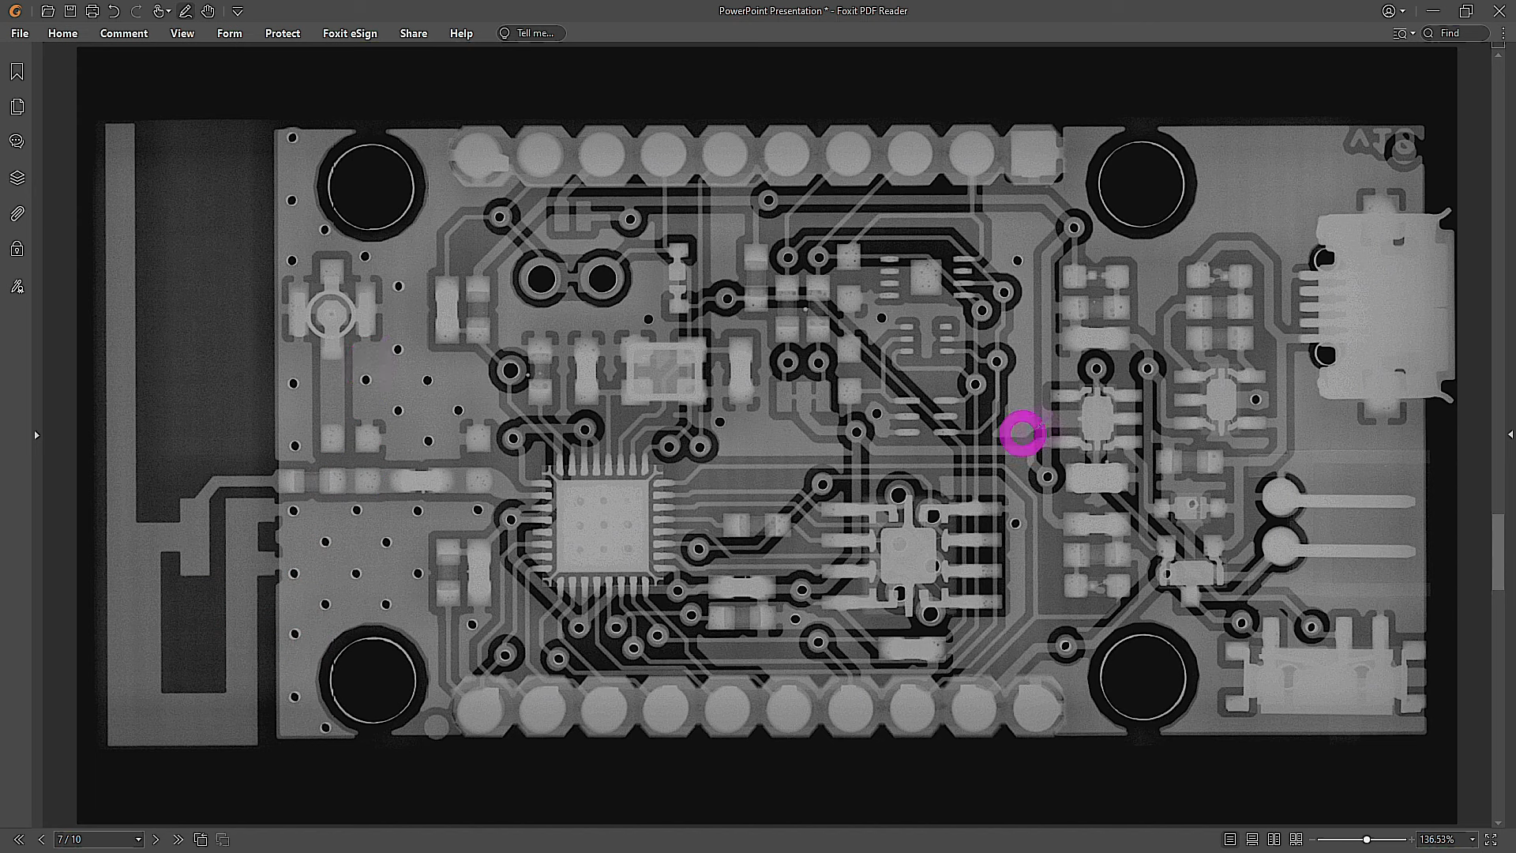Open the Protect menu tab
Screen dimensions: 1516x853
coord(282,33)
